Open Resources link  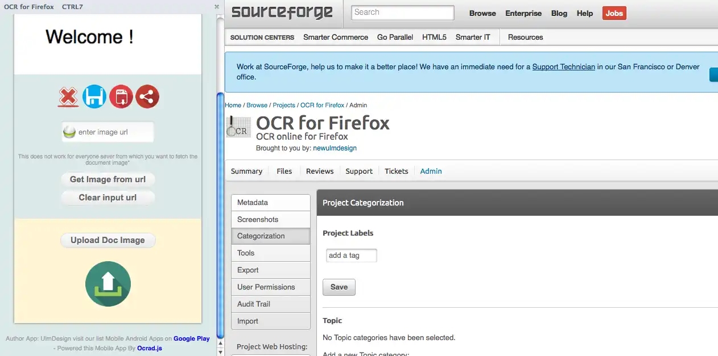pos(525,37)
